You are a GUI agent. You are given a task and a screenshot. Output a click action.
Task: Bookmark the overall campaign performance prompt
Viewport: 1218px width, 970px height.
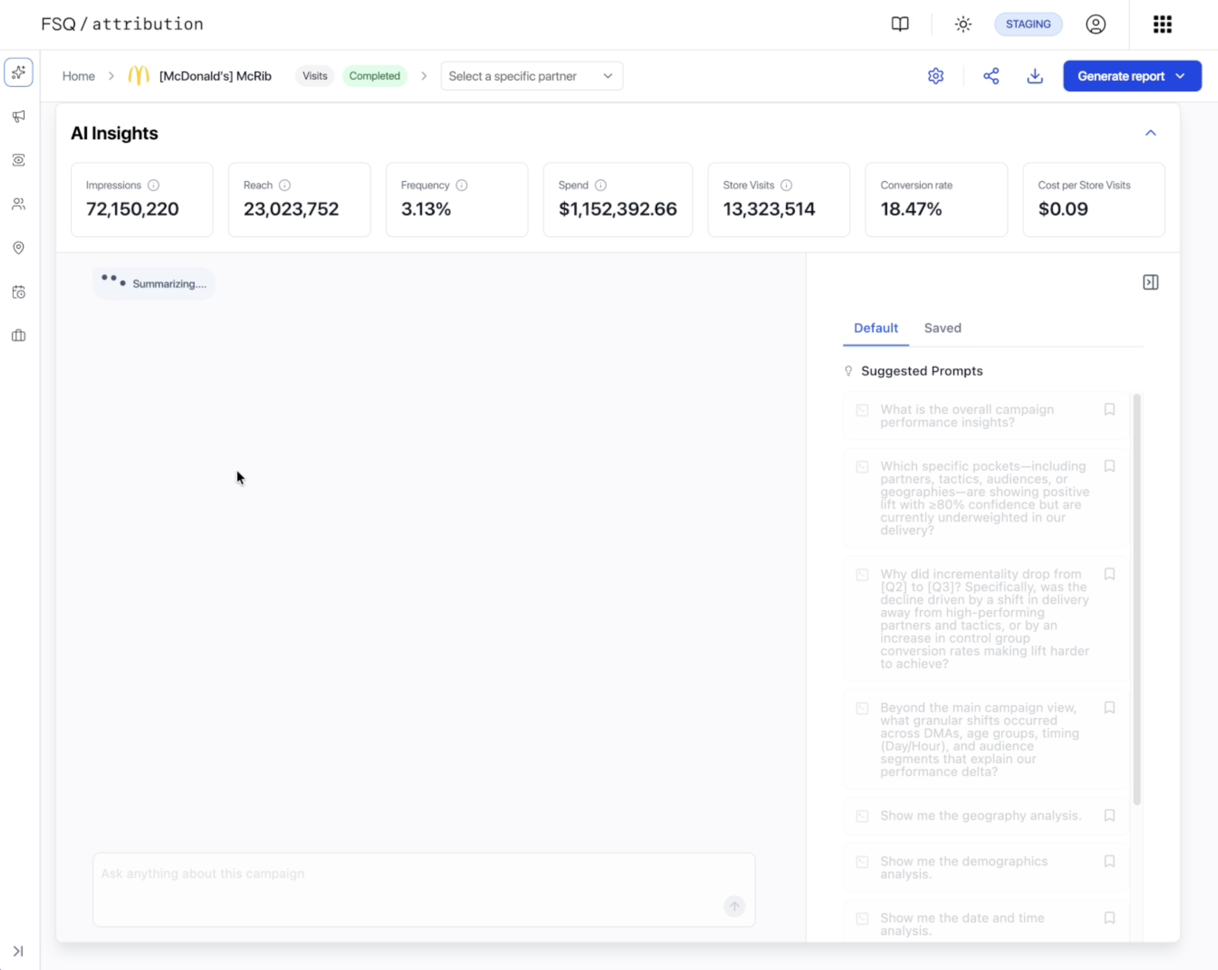[1109, 410]
